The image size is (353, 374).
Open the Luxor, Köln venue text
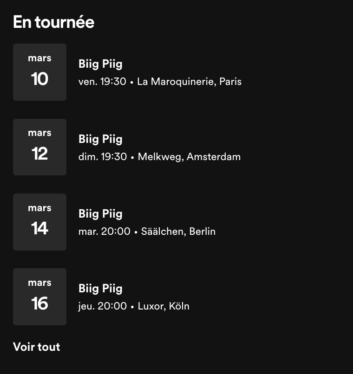click(x=163, y=306)
